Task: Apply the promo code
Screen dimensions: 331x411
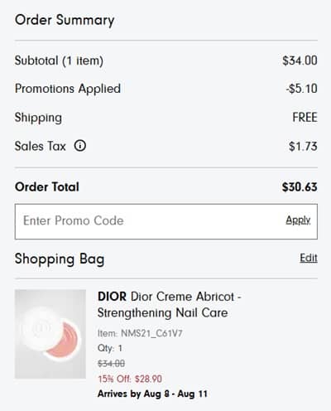Action: click(298, 220)
